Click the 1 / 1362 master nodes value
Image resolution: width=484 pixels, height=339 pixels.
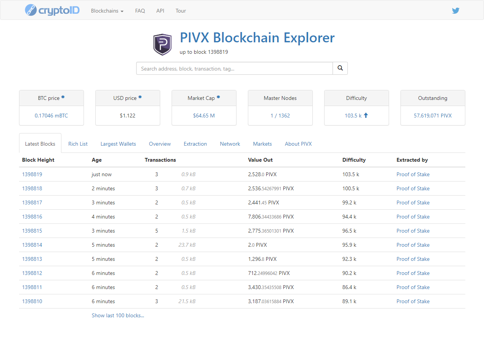click(x=280, y=116)
